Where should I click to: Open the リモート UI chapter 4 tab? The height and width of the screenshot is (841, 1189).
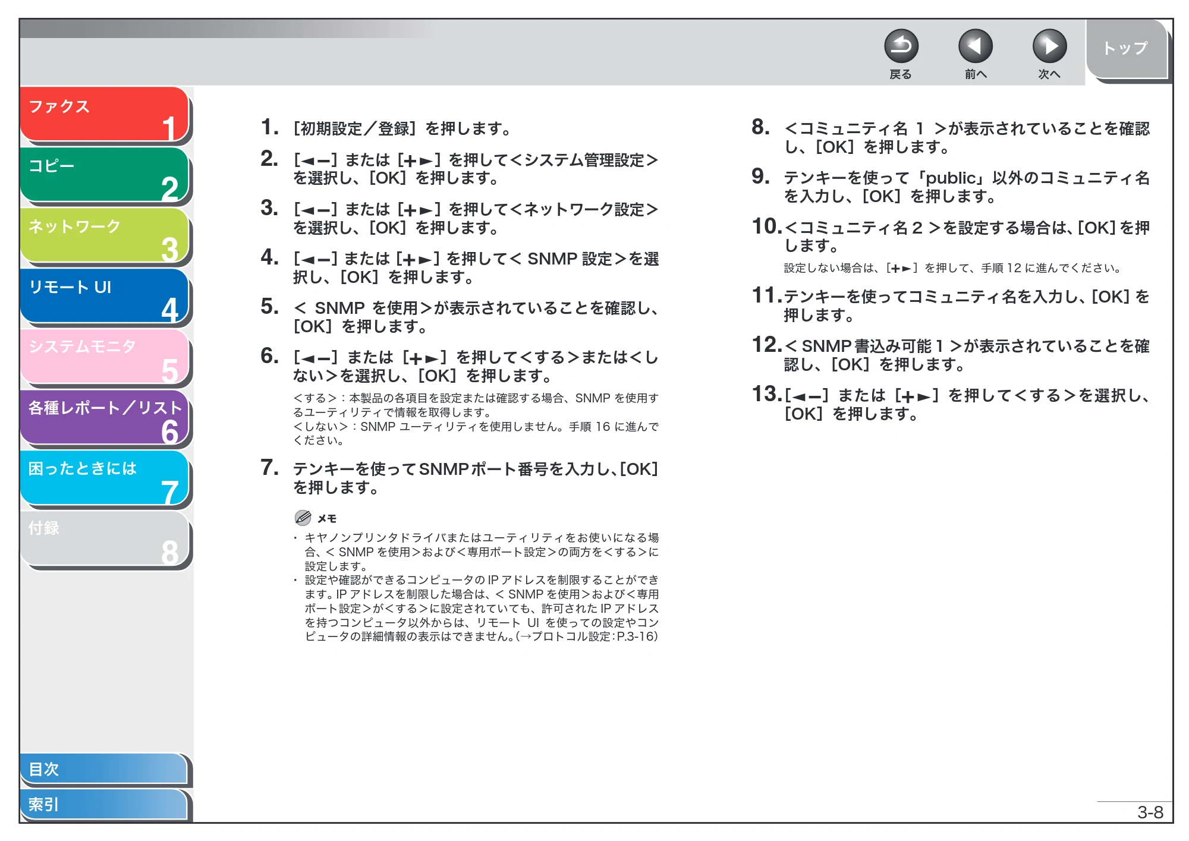click(x=104, y=296)
